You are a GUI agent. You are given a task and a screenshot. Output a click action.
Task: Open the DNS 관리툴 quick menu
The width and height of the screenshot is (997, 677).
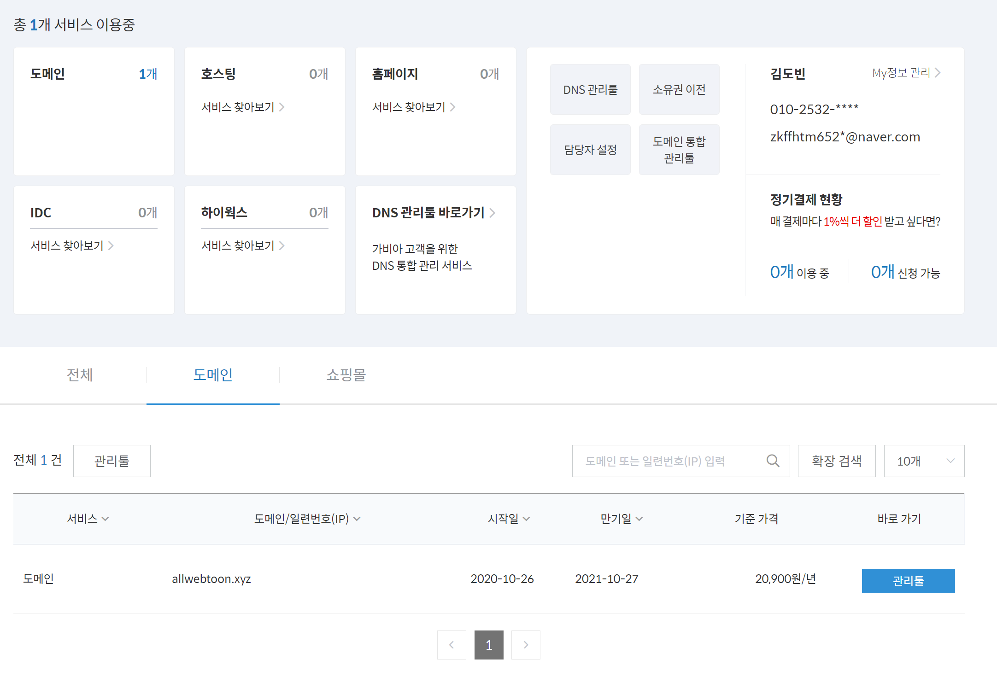pos(590,89)
